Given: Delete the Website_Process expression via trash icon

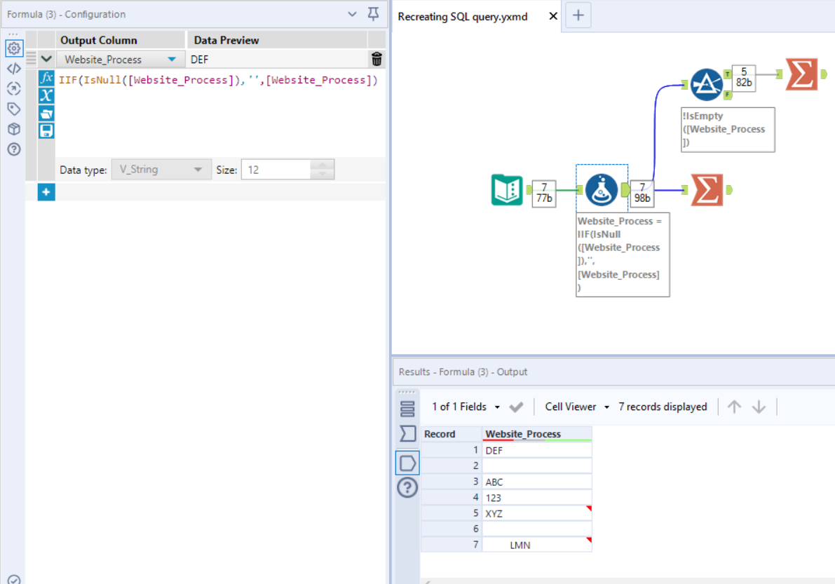Looking at the screenshot, I should click(x=376, y=60).
